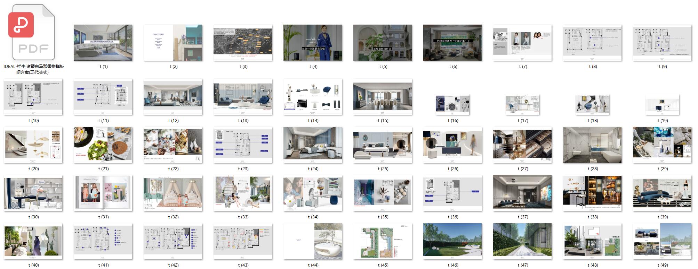Select t (32) kids canopy beds thumbnail
Image resolution: width=698 pixels, height=269 pixels.
pyautogui.click(x=173, y=193)
